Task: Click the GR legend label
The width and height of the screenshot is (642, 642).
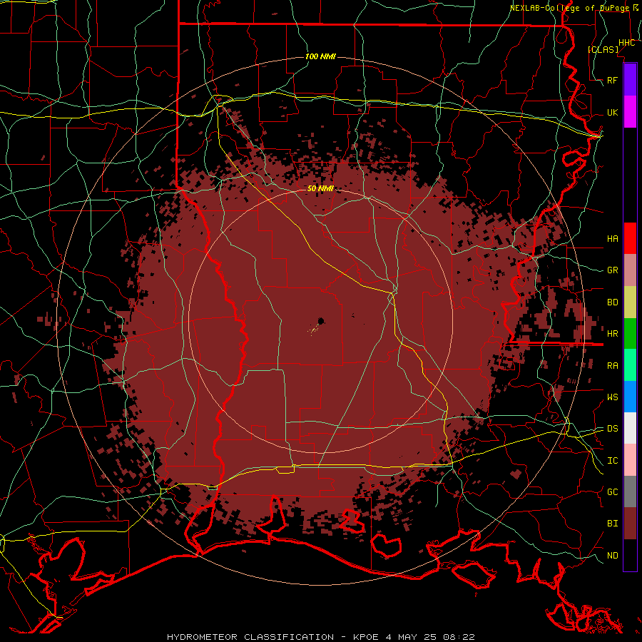Action: tap(612, 270)
